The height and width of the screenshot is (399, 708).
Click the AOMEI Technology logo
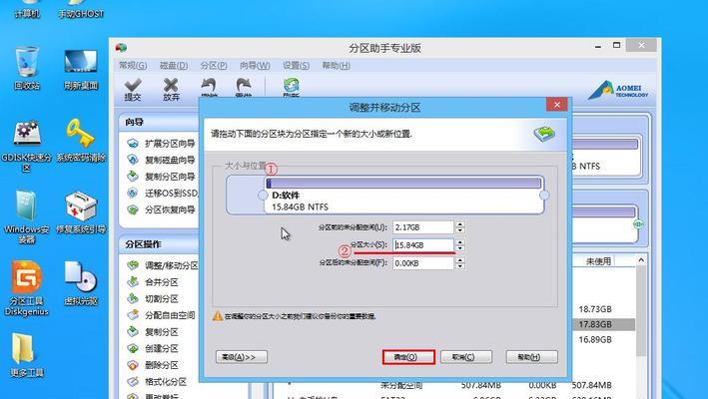point(618,90)
